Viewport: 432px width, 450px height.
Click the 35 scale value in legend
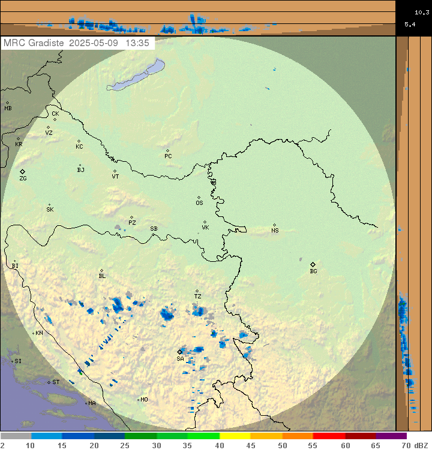(187, 445)
